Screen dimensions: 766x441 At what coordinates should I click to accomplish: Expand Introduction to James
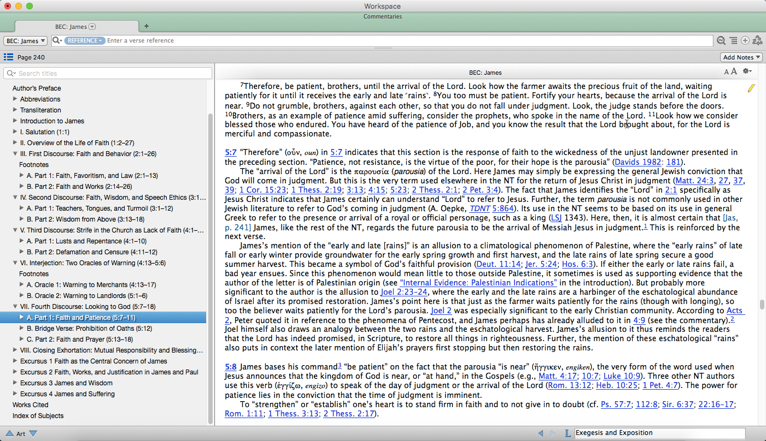coord(15,121)
